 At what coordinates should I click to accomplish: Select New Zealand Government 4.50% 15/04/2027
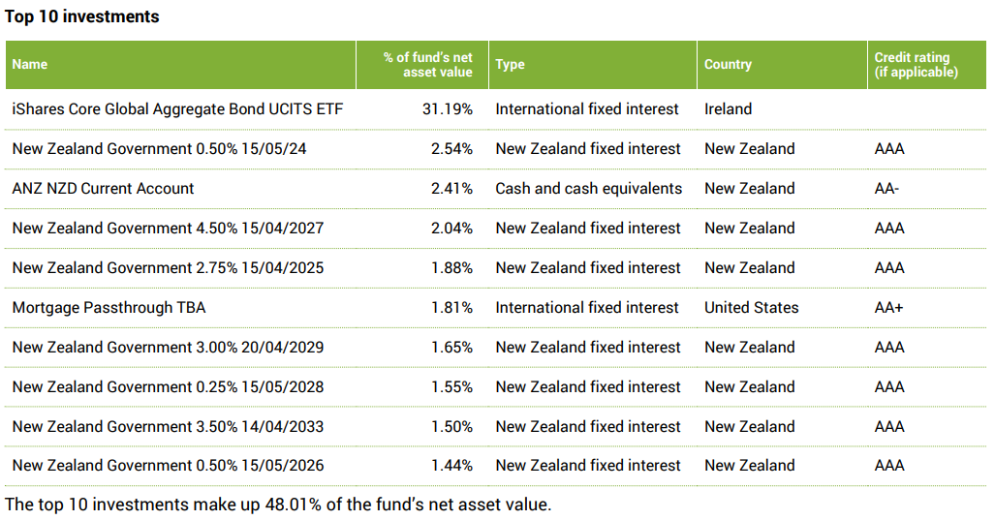coord(168,229)
